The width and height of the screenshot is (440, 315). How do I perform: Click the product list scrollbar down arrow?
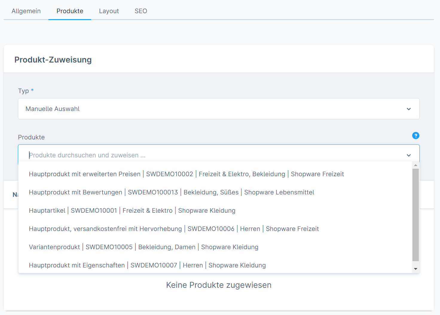415,269
